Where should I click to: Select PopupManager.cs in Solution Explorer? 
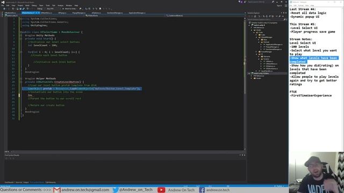pyautogui.click(x=273, y=47)
